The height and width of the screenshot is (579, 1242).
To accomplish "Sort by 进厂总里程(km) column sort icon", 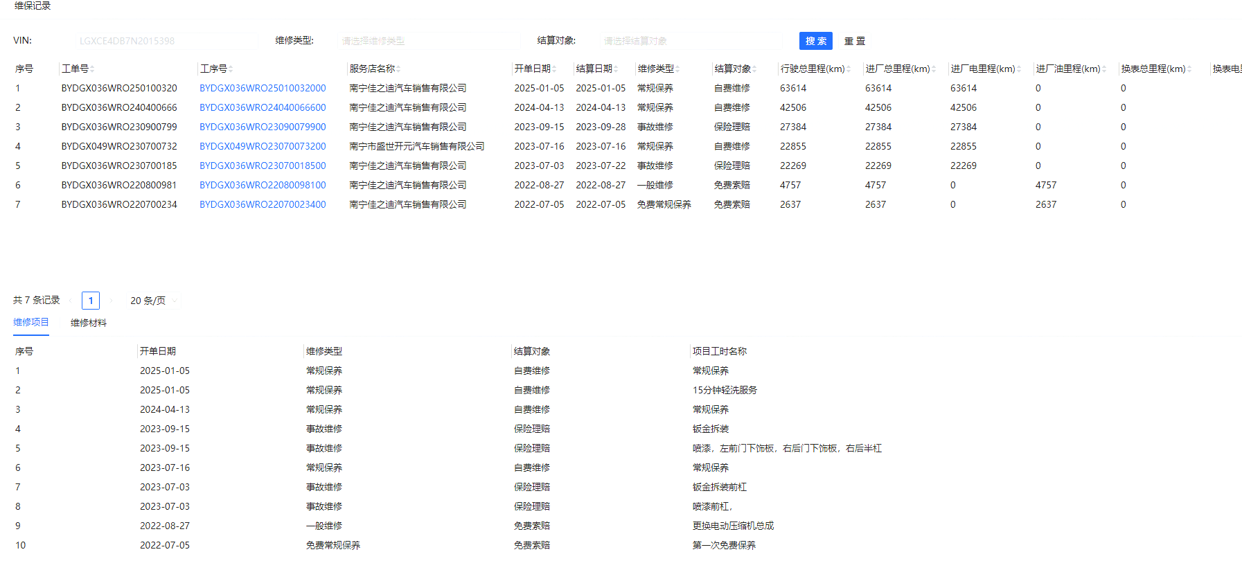I will point(934,69).
